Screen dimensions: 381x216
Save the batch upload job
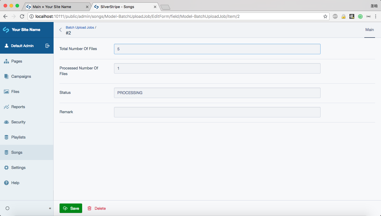(x=71, y=208)
